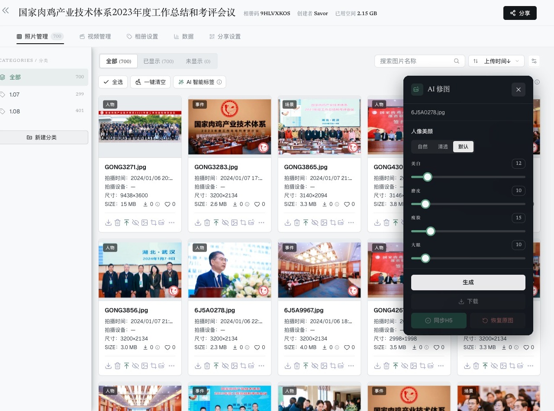554x411 pixels.
Task: Hide GONG3271.jpg using the crossed-eye icon
Action: click(x=135, y=222)
